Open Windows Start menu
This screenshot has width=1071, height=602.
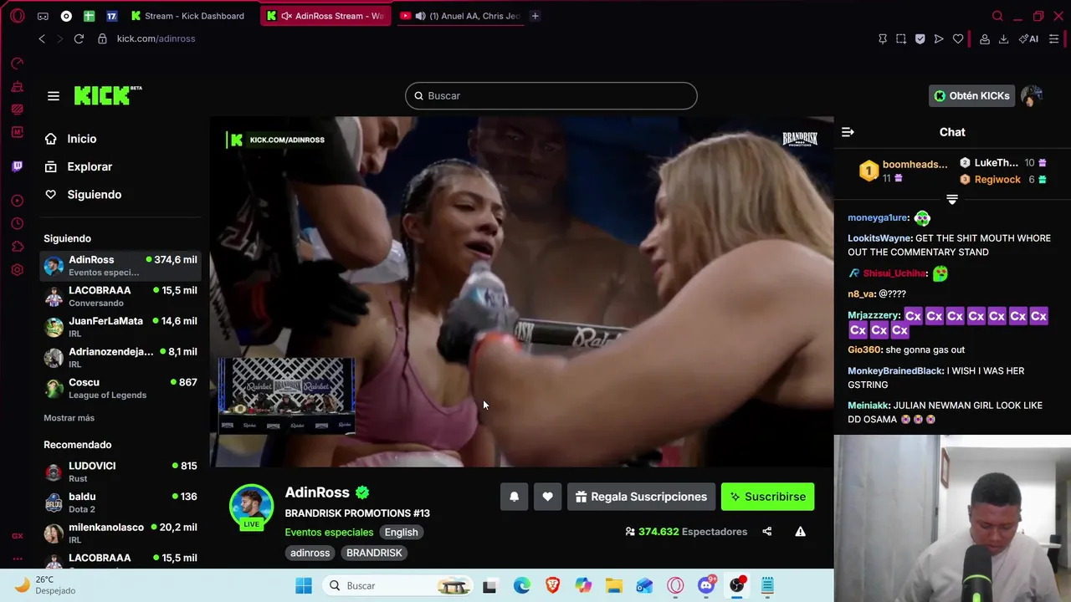(303, 585)
